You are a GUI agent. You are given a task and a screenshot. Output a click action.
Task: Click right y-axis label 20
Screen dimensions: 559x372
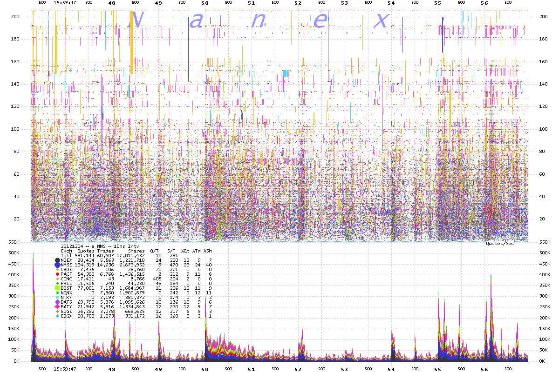click(x=542, y=219)
